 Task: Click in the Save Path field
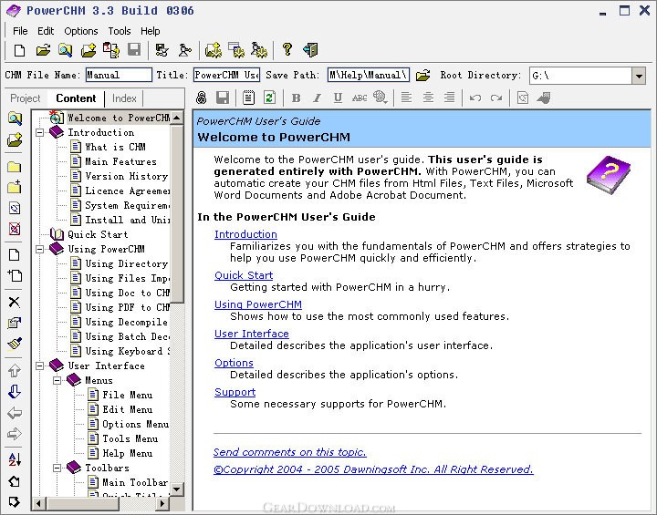[x=369, y=75]
